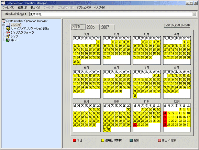This screenshot has height=150, width=199.
Task: Select ジョブスケジューラ tree item label
Action: point(22,33)
